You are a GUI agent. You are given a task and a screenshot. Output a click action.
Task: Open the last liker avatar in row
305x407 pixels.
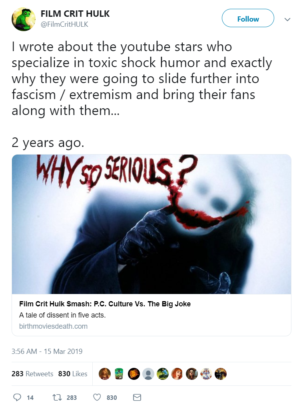(x=221, y=374)
